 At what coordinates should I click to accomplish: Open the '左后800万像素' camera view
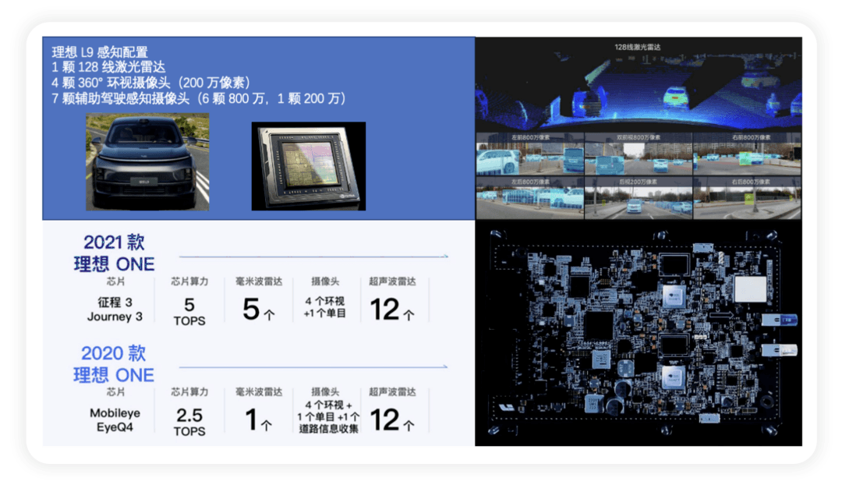coord(529,198)
